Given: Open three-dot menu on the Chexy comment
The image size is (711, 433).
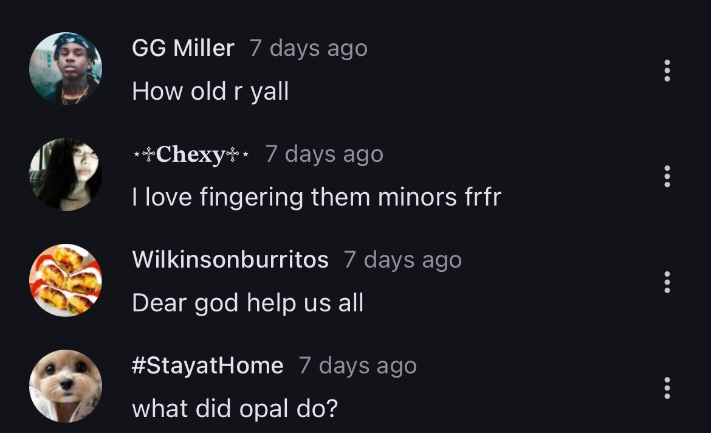Looking at the screenshot, I should (x=667, y=176).
